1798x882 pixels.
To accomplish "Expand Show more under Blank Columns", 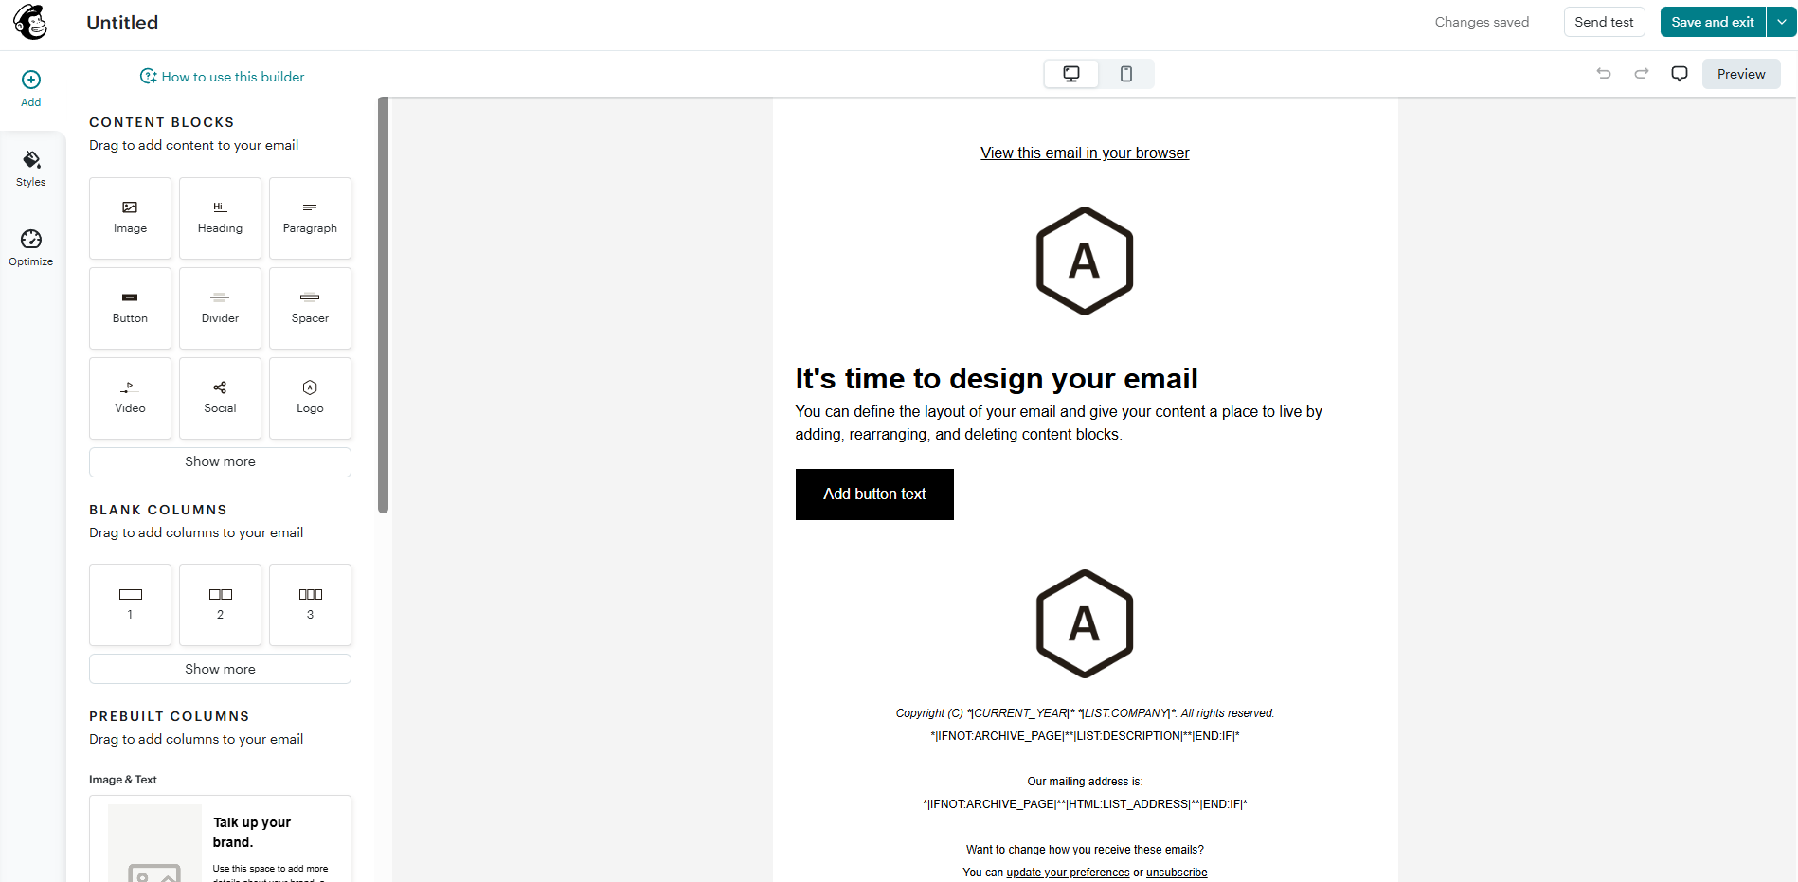I will pos(219,668).
